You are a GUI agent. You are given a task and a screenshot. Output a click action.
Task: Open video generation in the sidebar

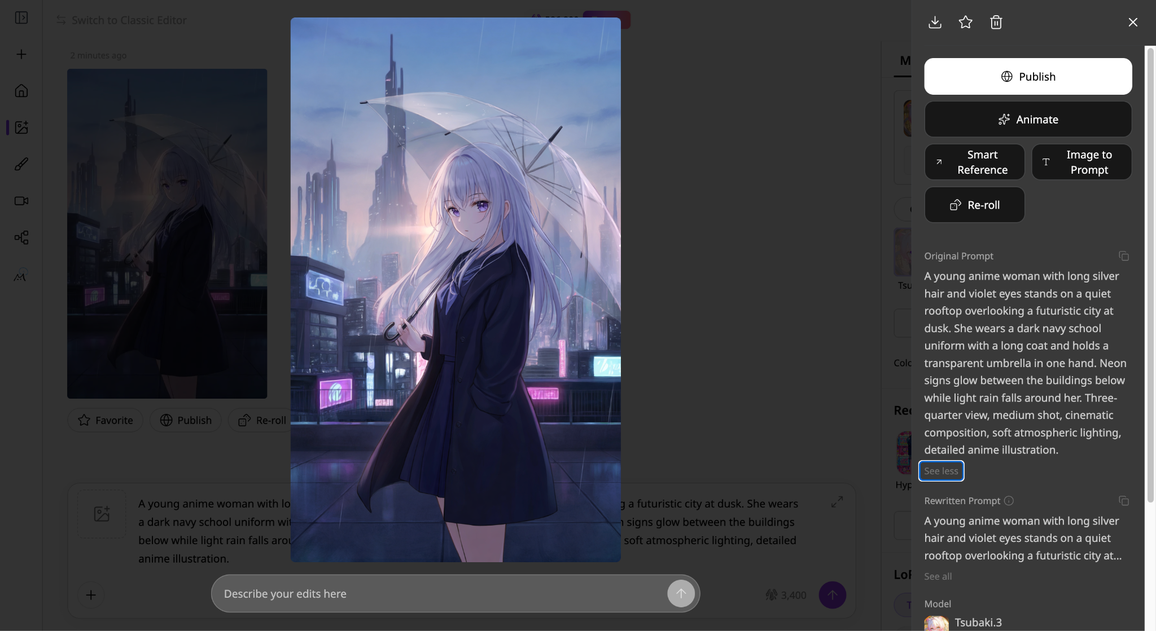pos(21,201)
